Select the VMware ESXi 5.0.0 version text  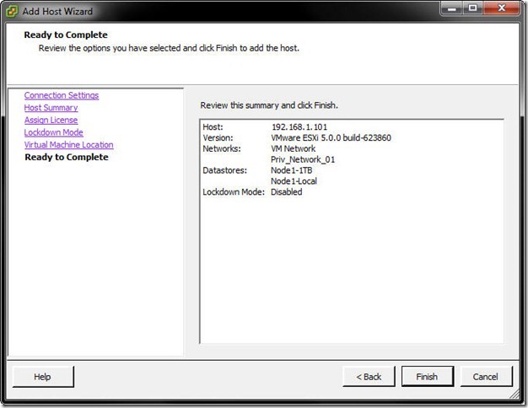(331, 137)
